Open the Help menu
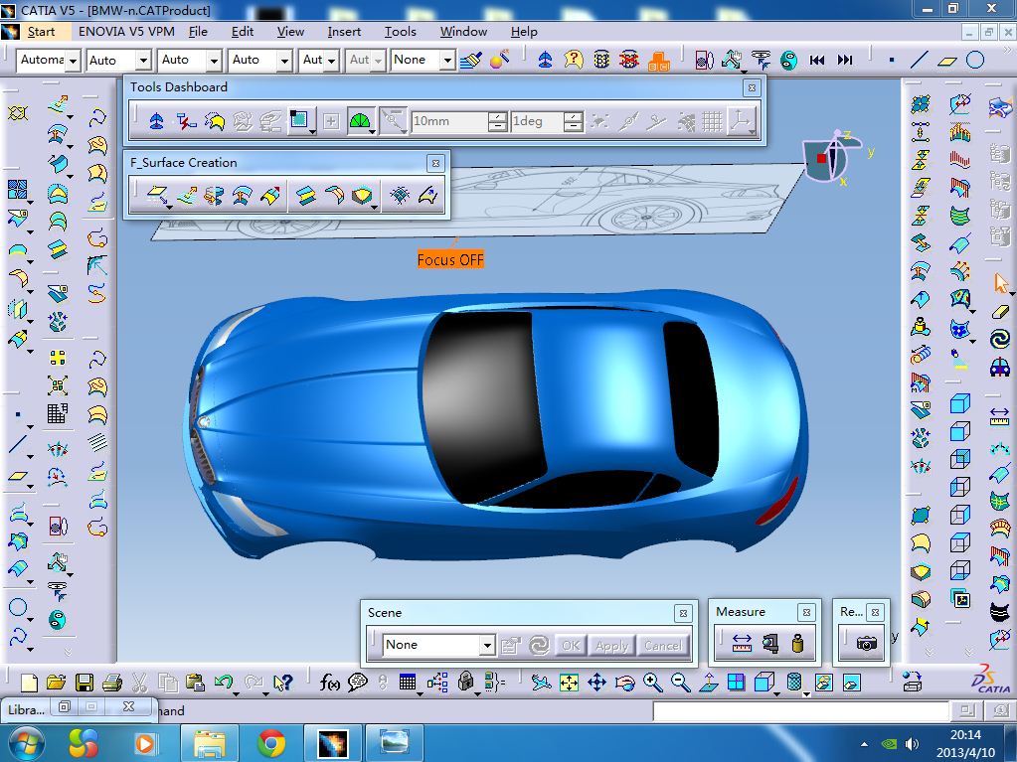 pyautogui.click(x=524, y=32)
